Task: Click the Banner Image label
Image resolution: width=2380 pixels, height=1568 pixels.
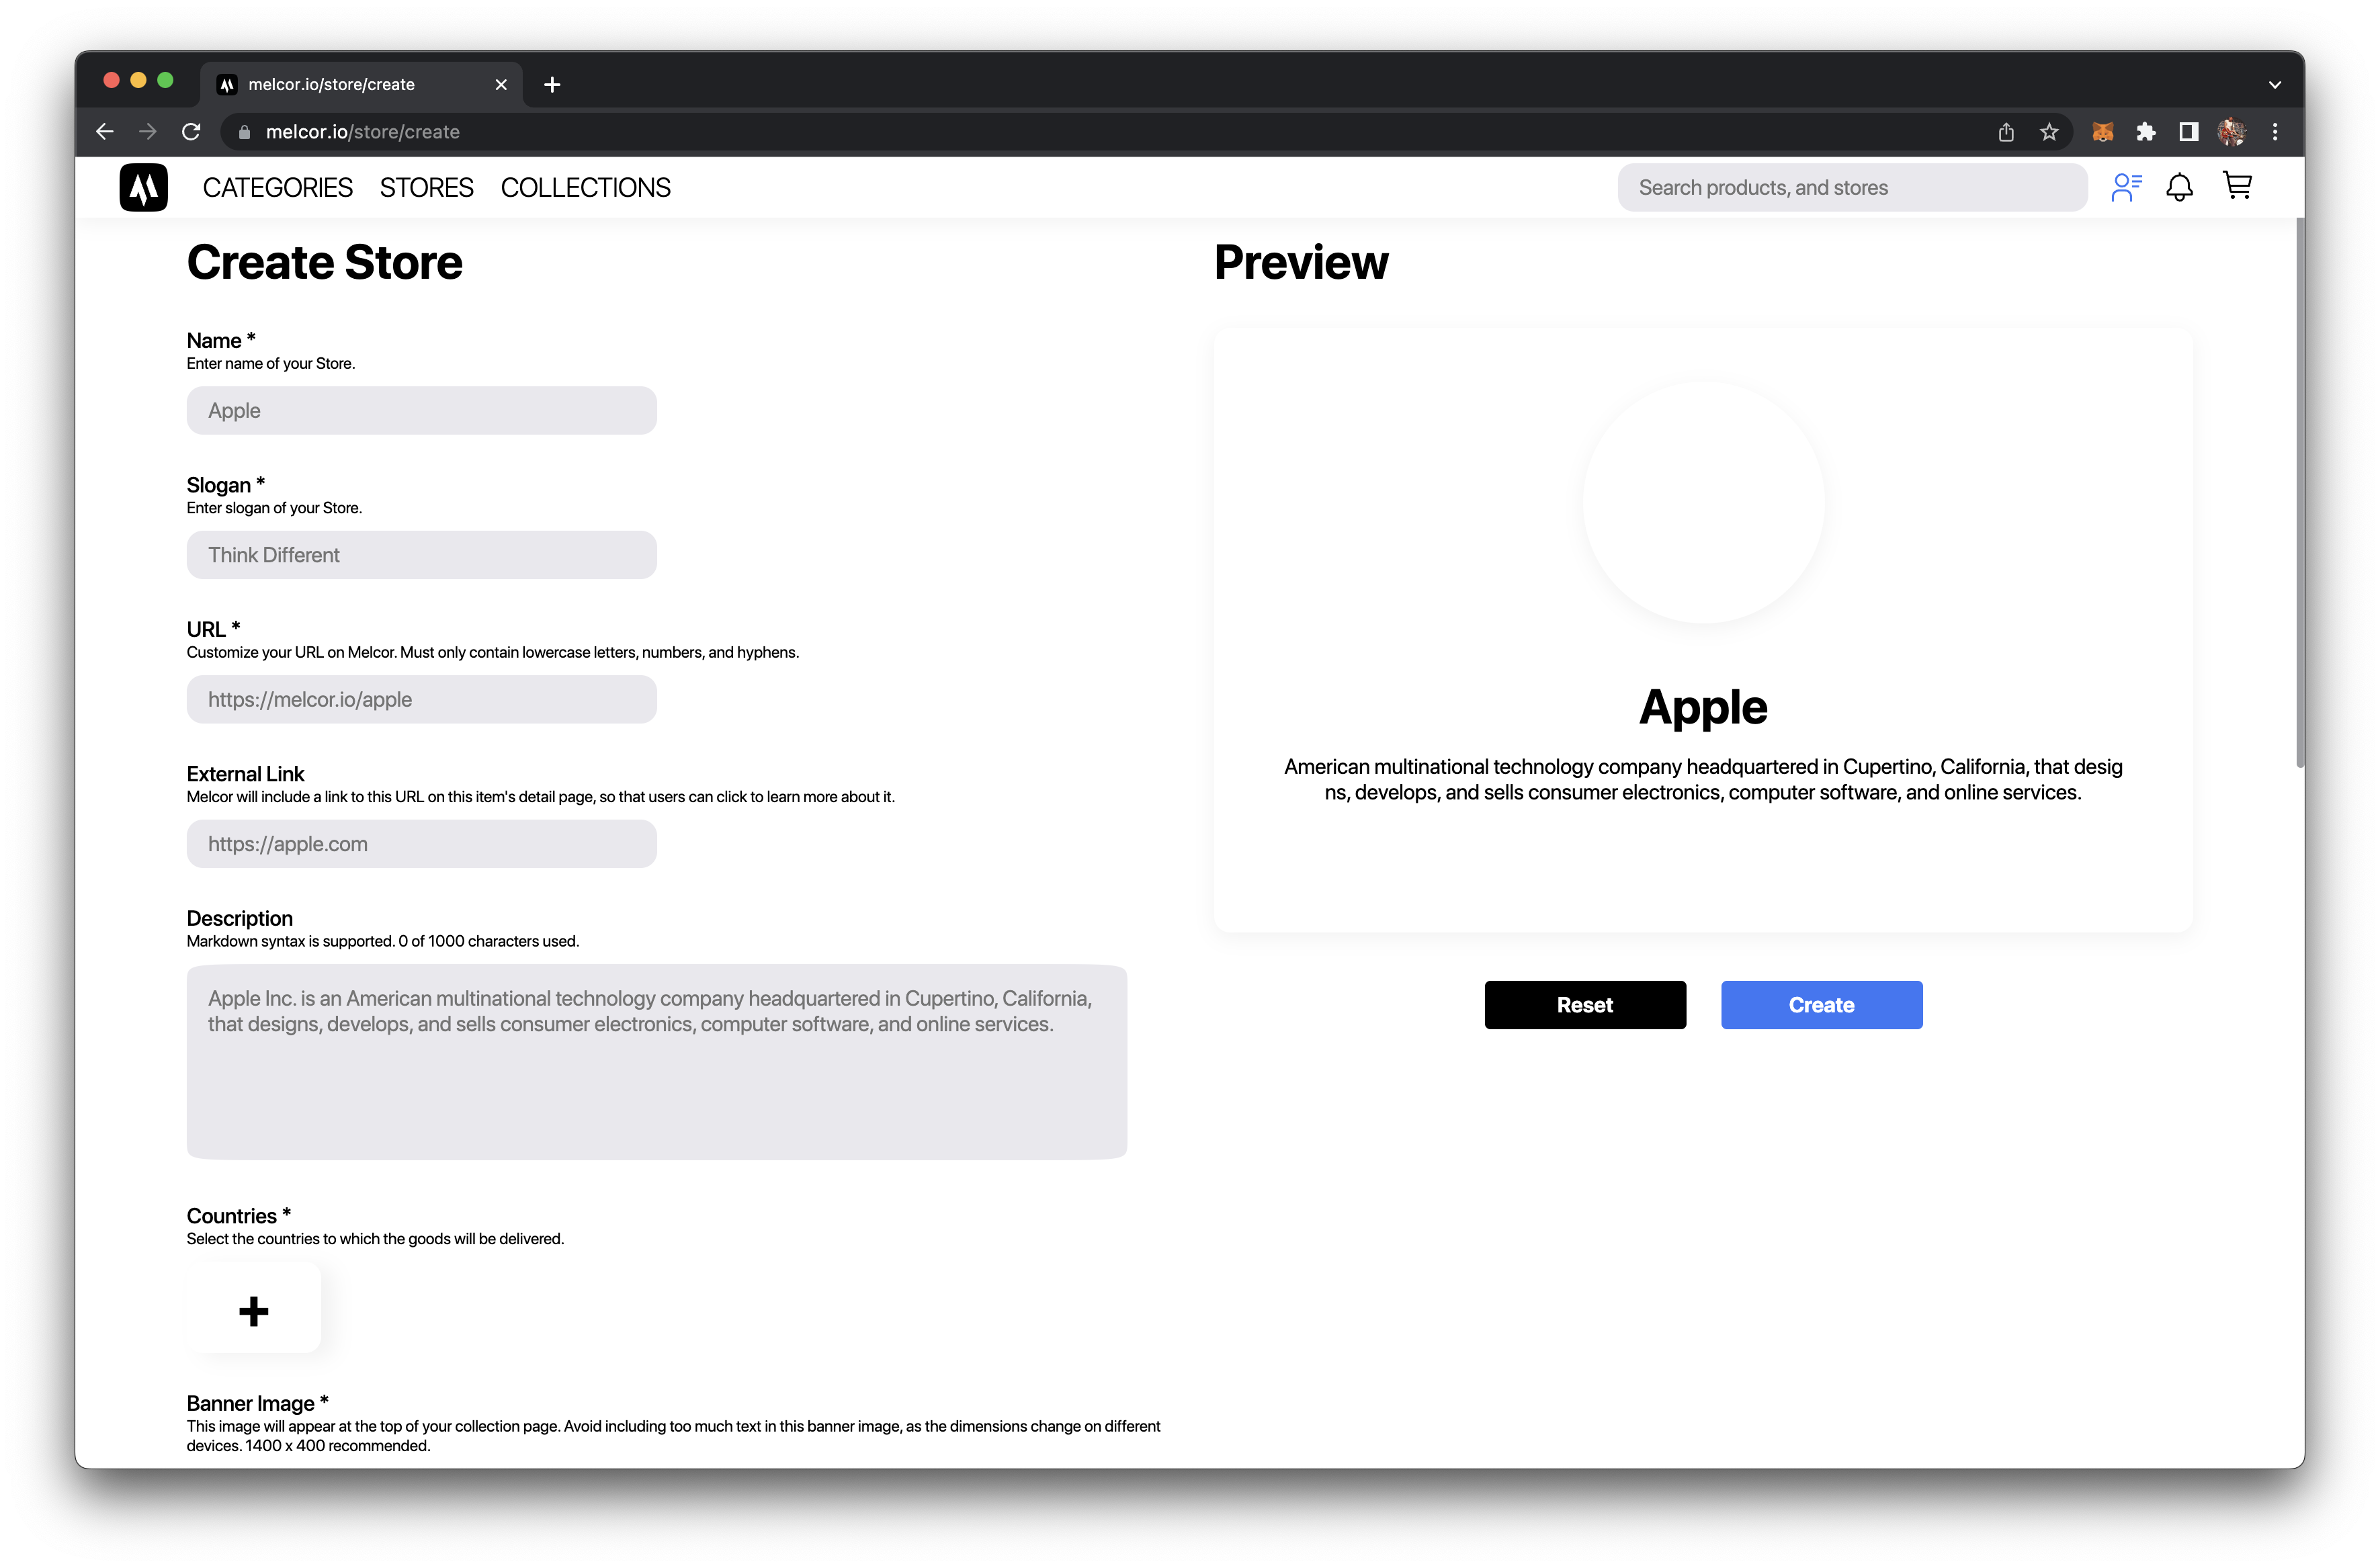Action: click(257, 1403)
